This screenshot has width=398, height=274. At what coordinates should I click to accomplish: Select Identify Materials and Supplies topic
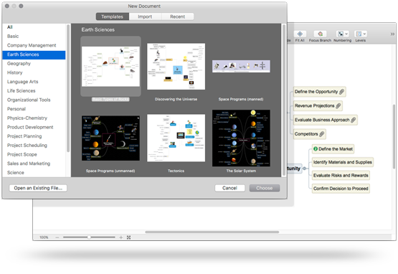tap(343, 162)
